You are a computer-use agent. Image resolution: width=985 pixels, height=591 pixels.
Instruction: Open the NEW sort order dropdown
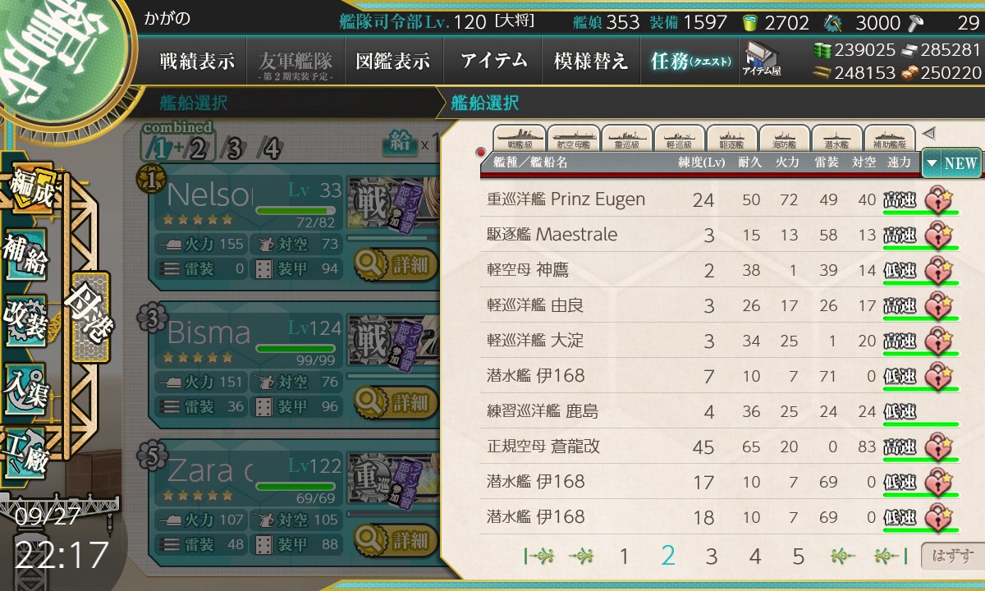pos(951,163)
